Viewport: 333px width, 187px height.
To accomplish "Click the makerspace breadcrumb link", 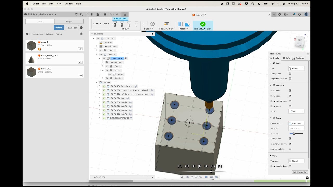I will [37, 34].
